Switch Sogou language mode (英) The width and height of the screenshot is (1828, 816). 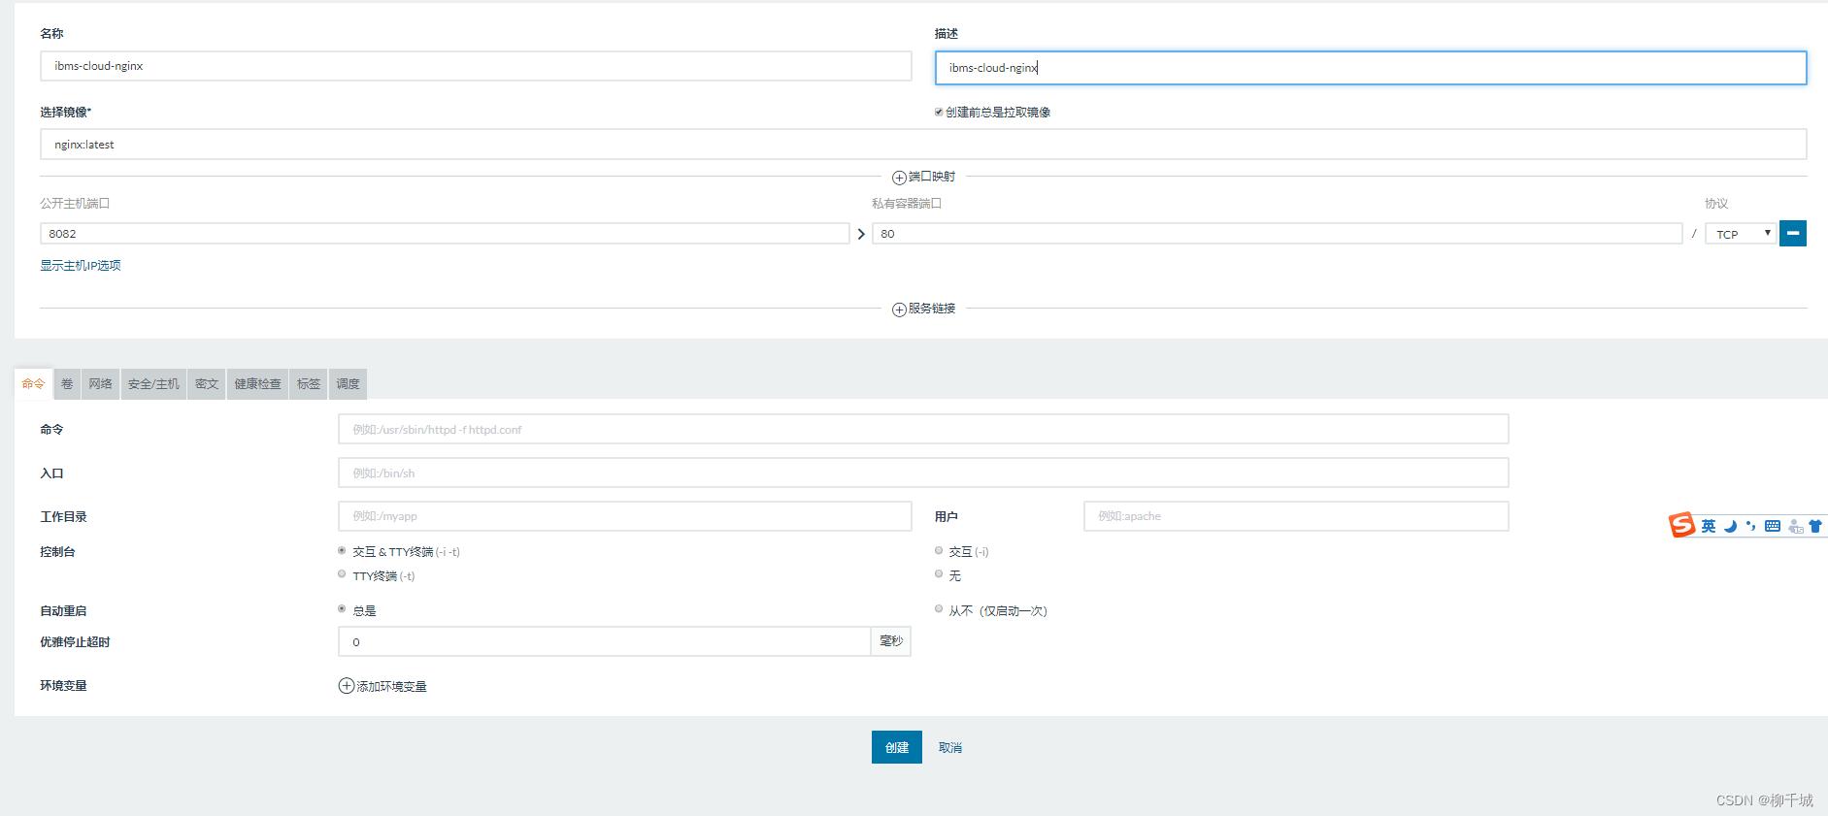[1709, 526]
